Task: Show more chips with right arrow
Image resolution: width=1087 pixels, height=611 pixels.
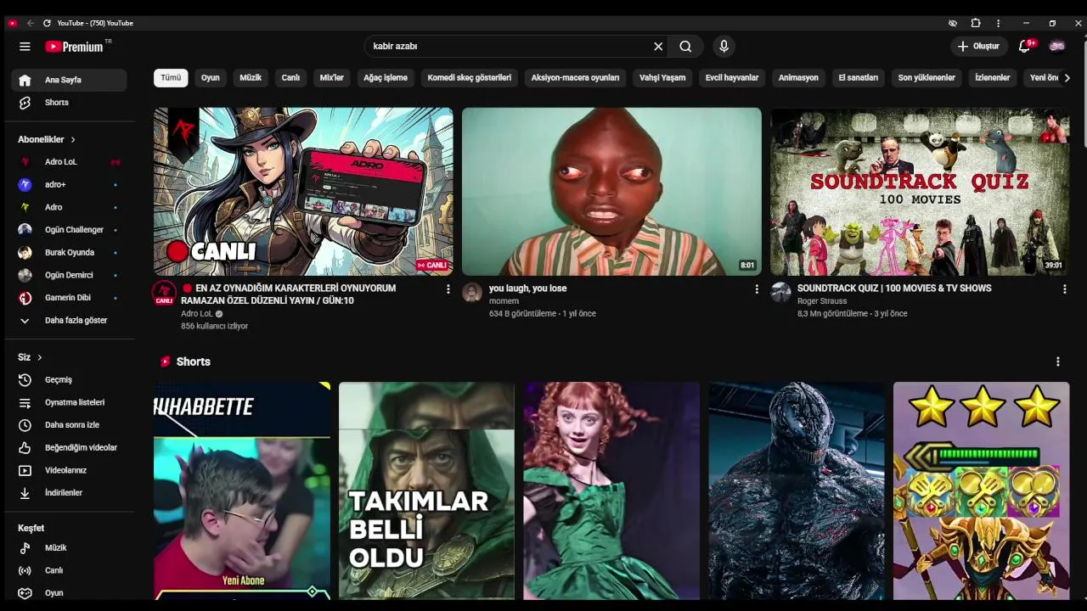Action: (1067, 77)
